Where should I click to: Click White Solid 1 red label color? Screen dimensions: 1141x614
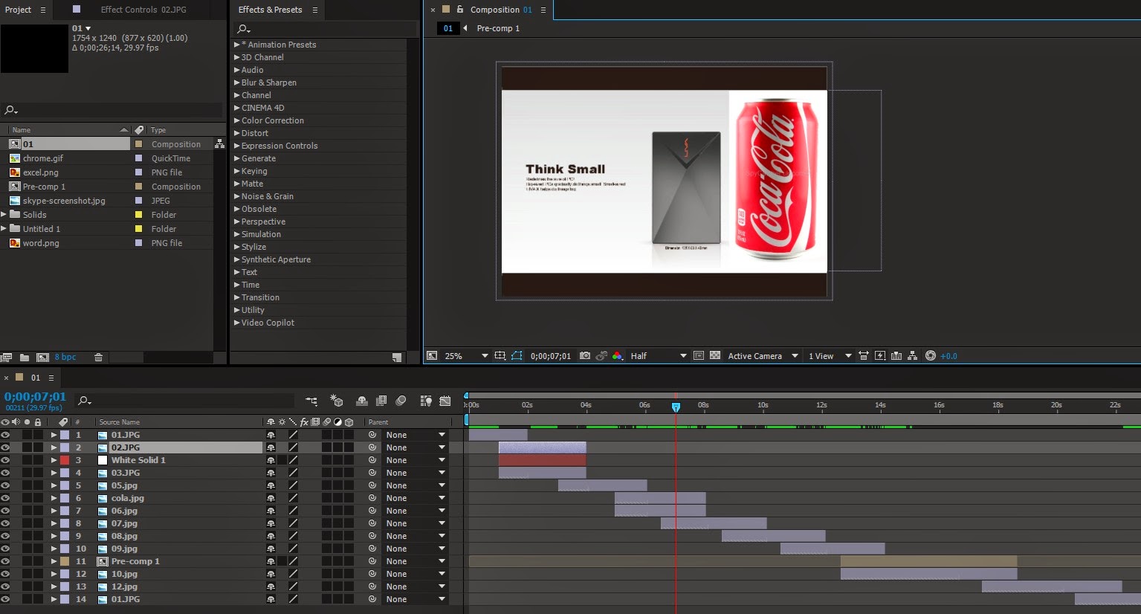click(65, 460)
